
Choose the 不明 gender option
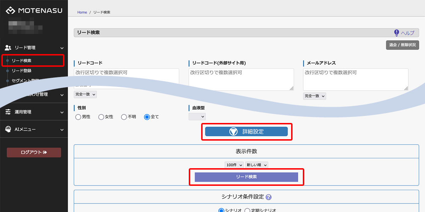(x=124, y=117)
